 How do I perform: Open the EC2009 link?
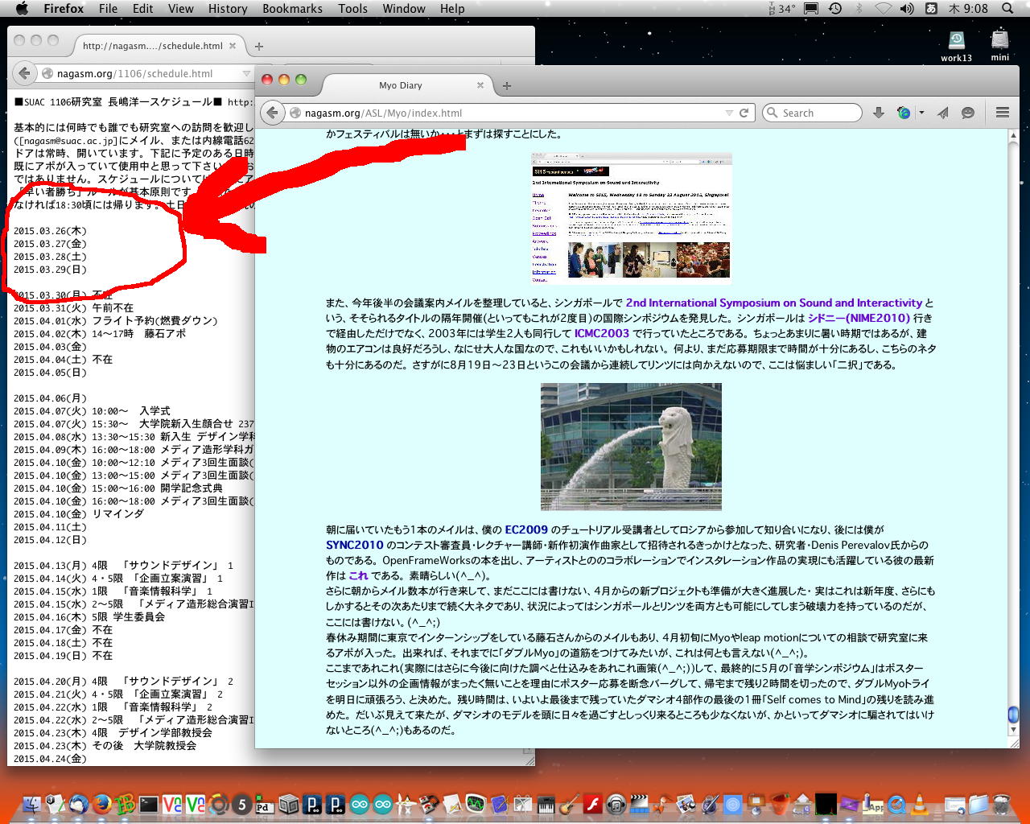526,530
